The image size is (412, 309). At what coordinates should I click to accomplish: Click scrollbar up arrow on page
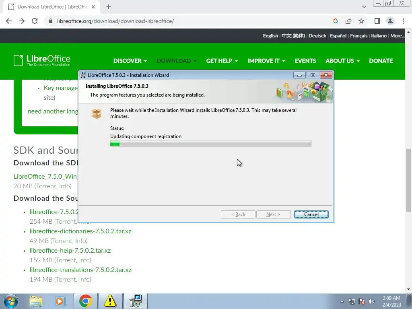pos(409,32)
